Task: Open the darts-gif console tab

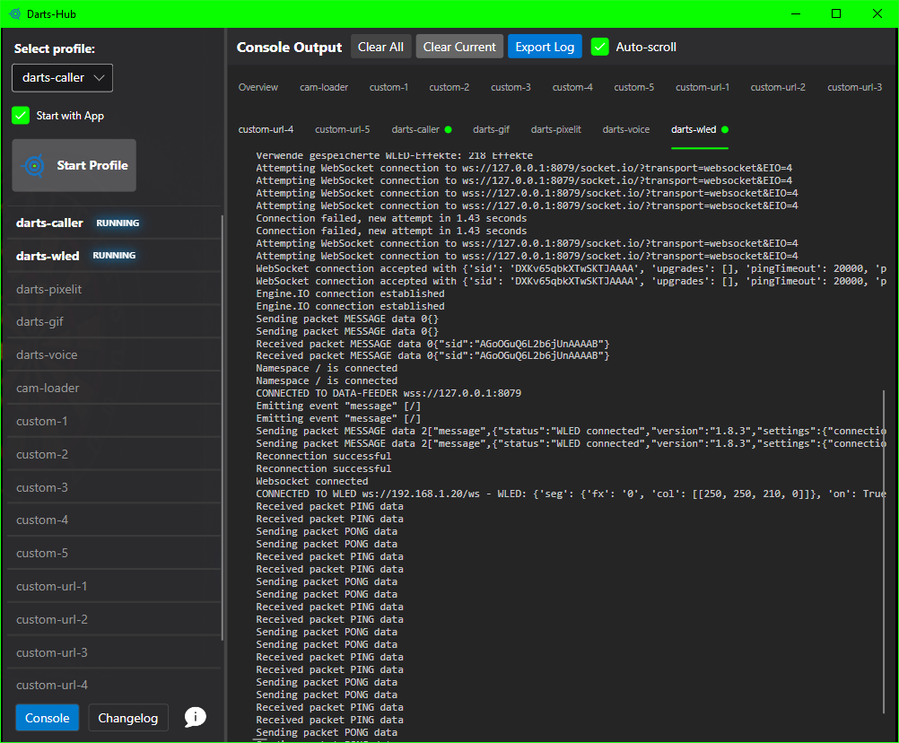Action: (492, 129)
